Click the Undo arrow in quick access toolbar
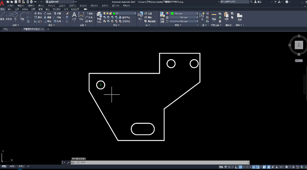The image size is (307, 170). 35,2
